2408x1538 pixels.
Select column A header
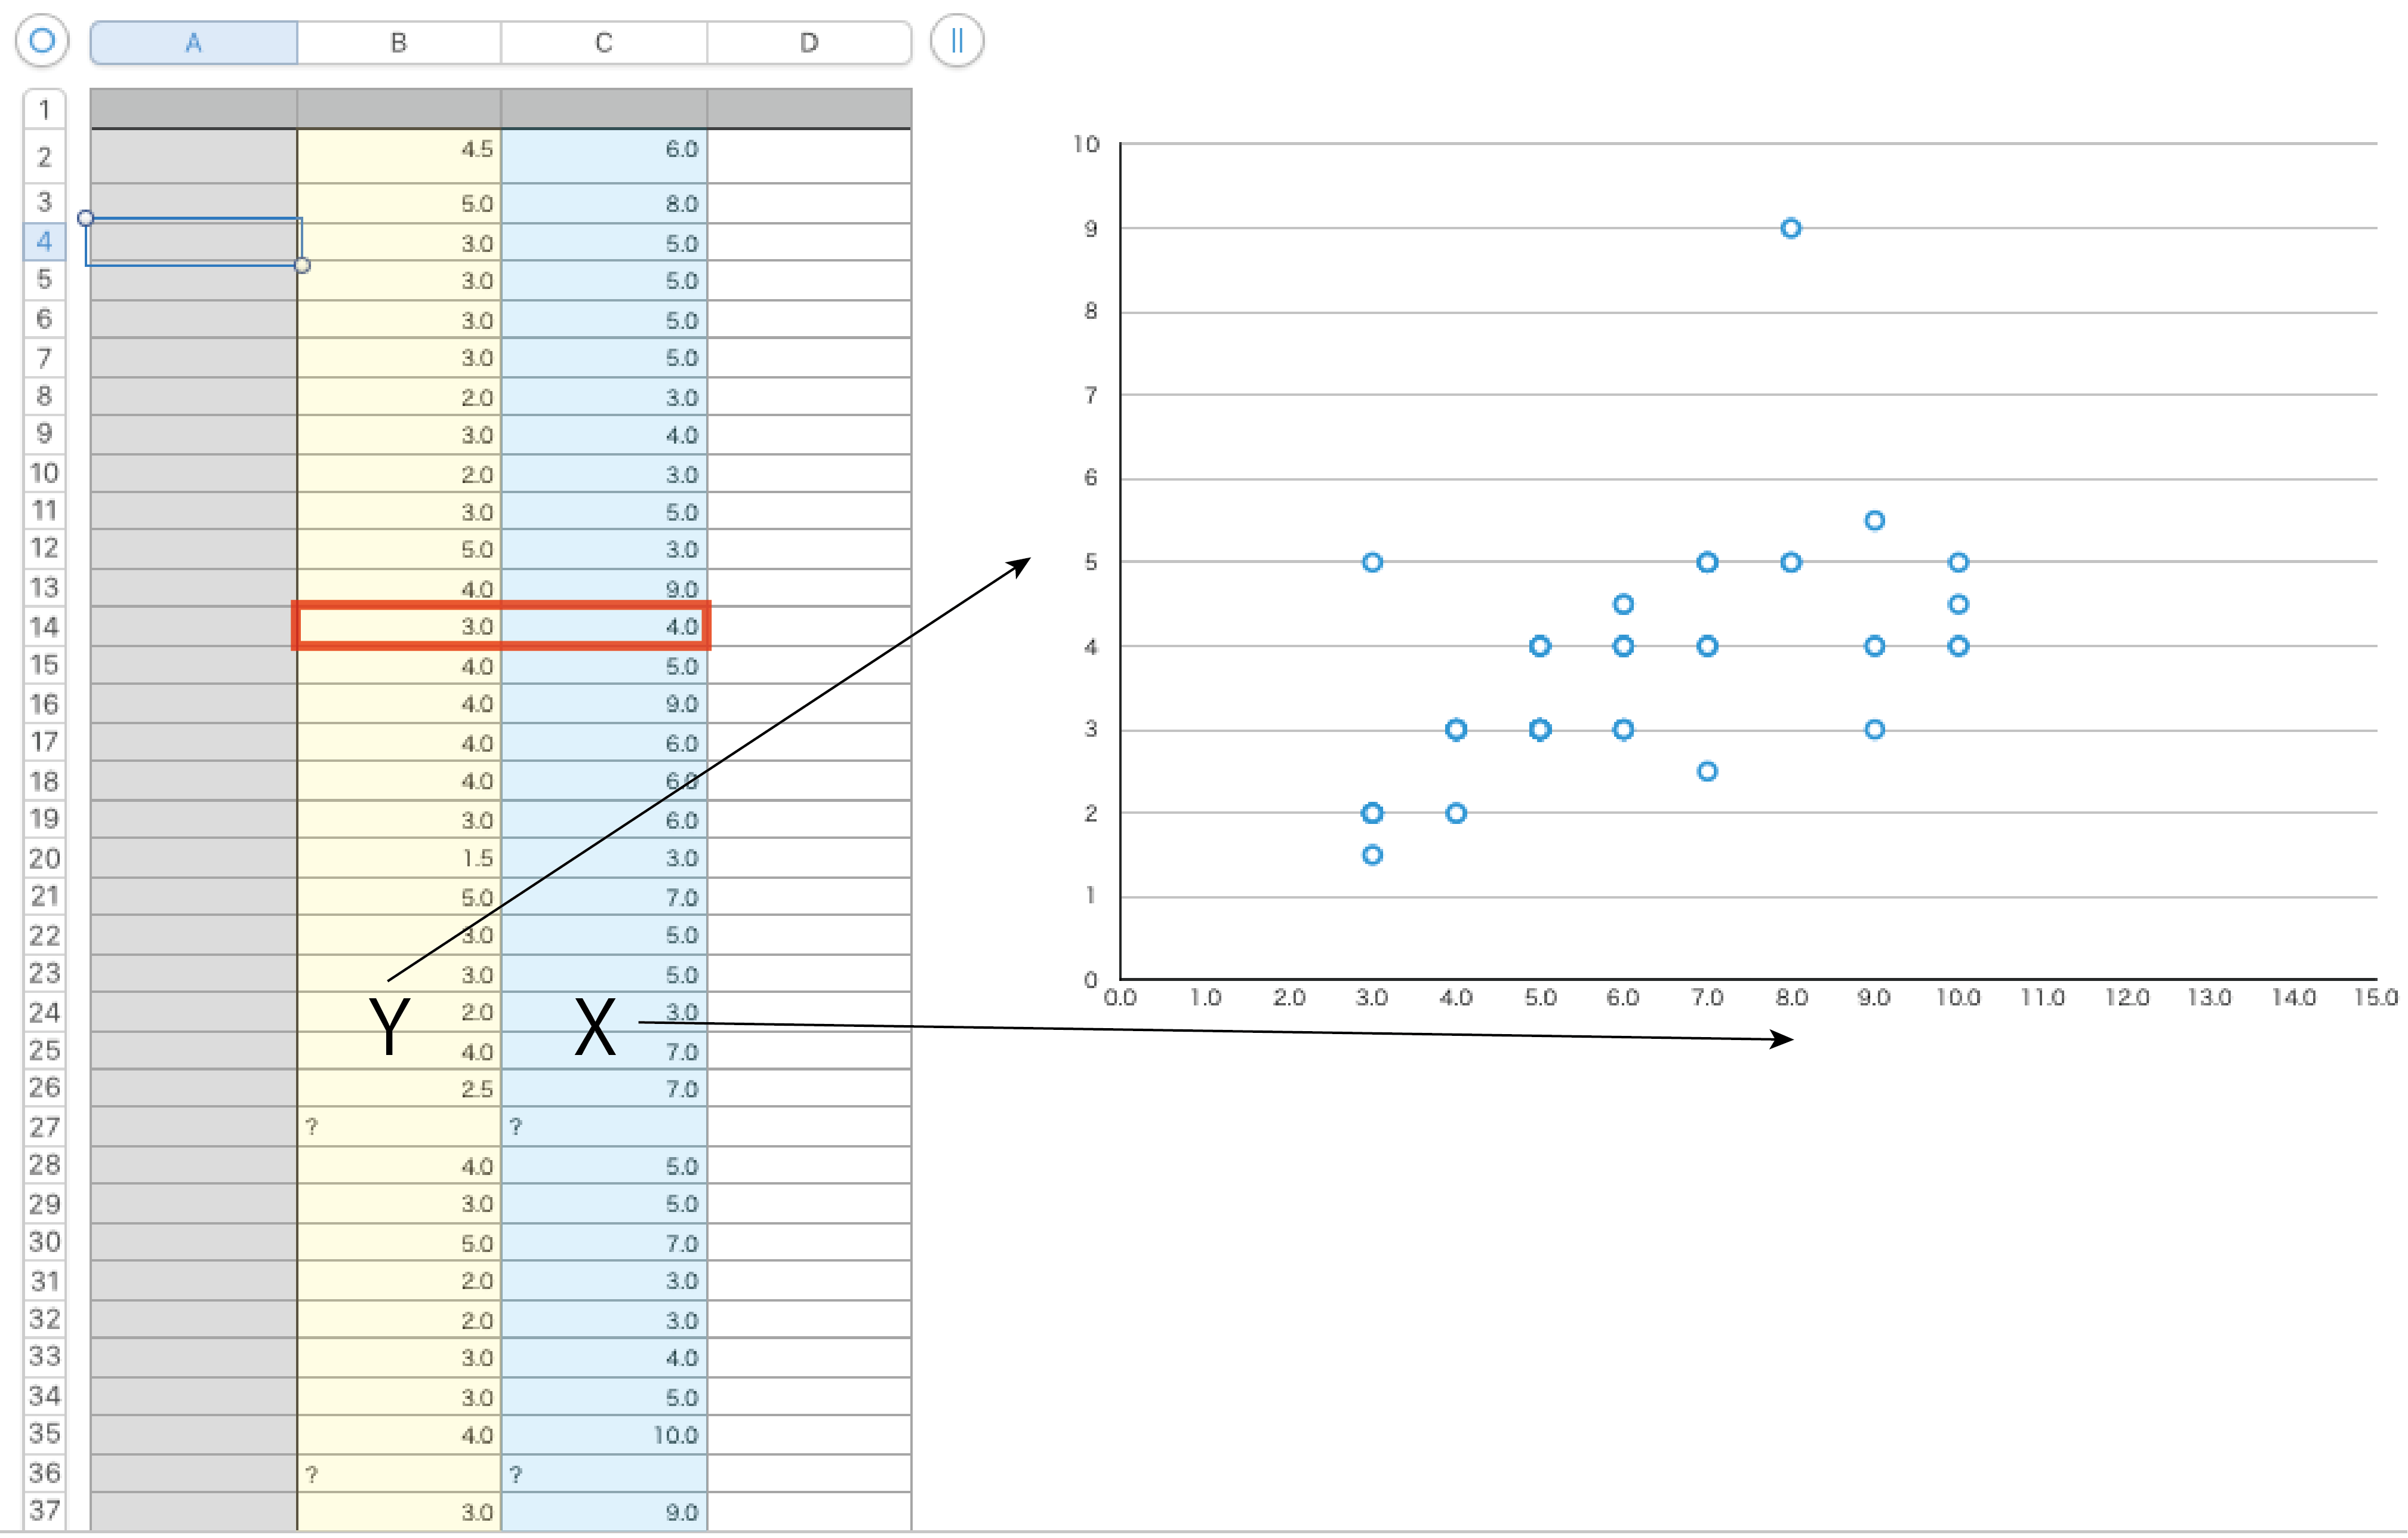pos(194,43)
